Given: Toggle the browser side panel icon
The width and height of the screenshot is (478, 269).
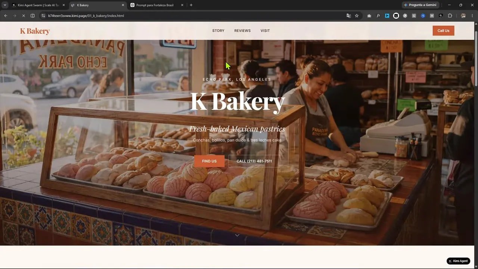Looking at the screenshot, I should pos(32,16).
